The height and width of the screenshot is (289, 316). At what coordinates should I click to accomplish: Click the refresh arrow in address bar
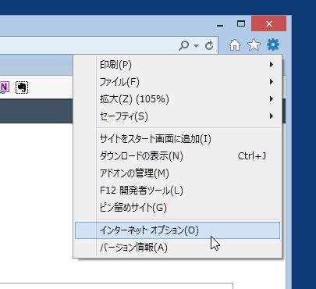[209, 46]
